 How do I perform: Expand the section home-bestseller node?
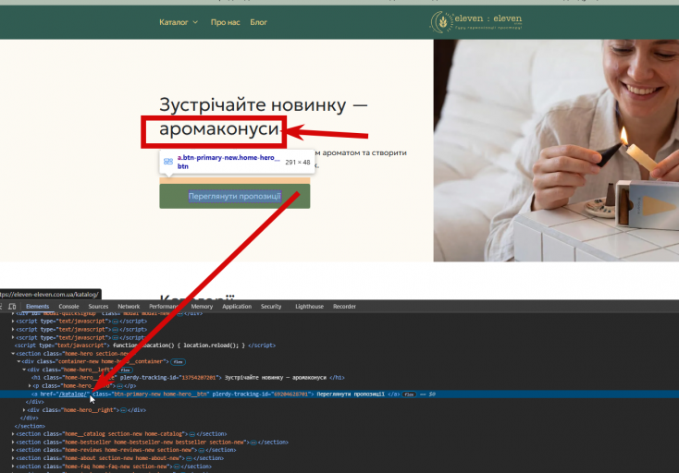coord(13,443)
